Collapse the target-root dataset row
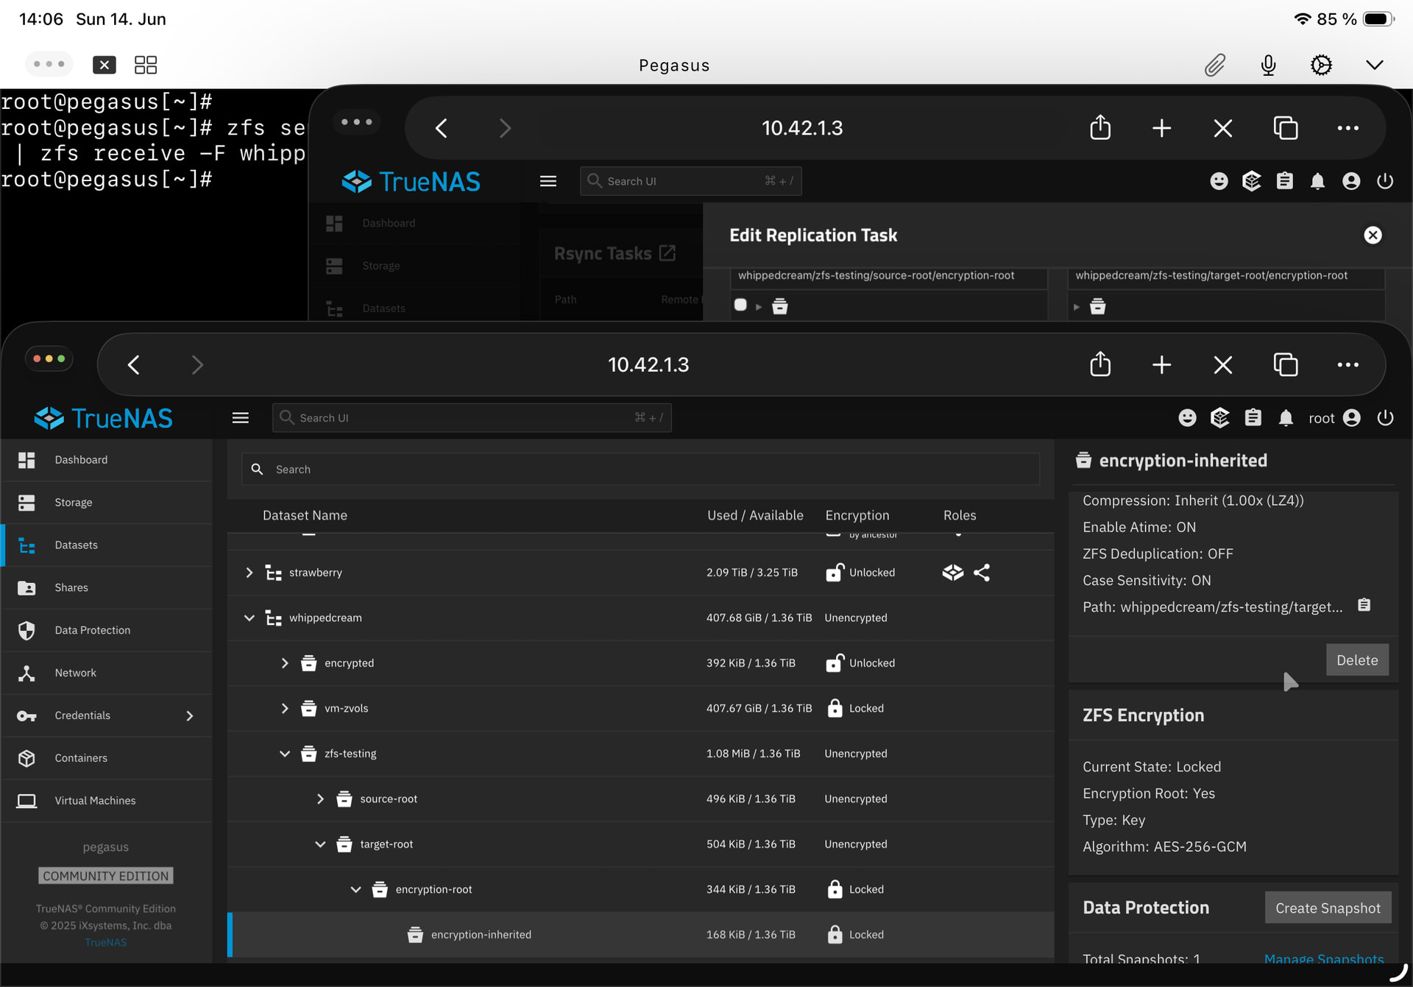This screenshot has width=1413, height=987. coord(320,844)
